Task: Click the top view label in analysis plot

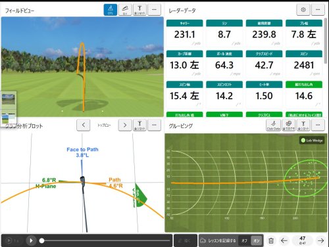Action: (x=104, y=125)
